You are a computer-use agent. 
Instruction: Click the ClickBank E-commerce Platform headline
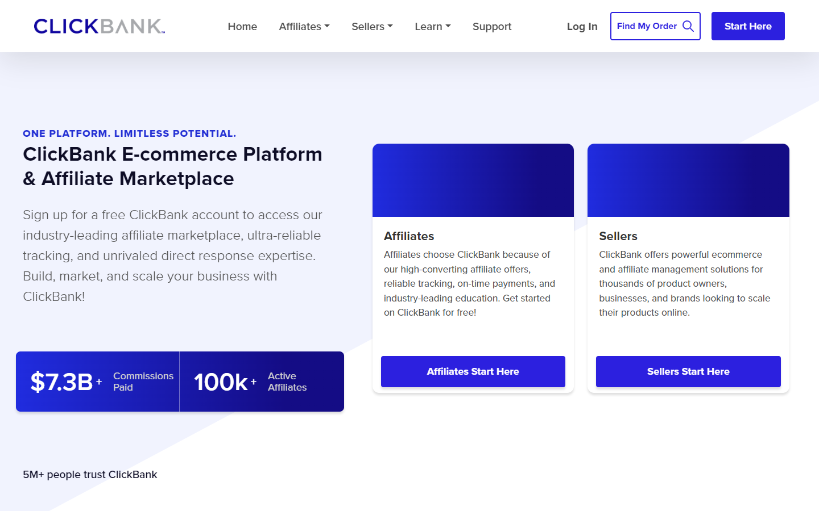tap(172, 166)
